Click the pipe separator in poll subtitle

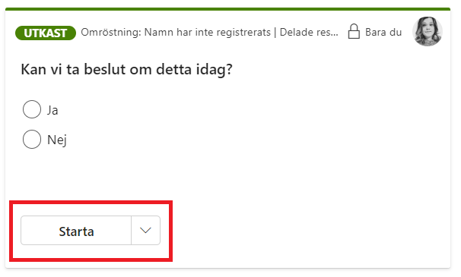coord(275,33)
